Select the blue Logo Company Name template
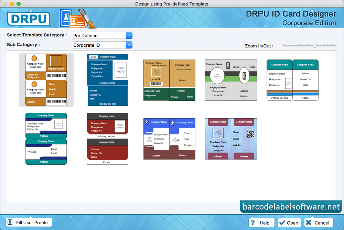 click(107, 80)
